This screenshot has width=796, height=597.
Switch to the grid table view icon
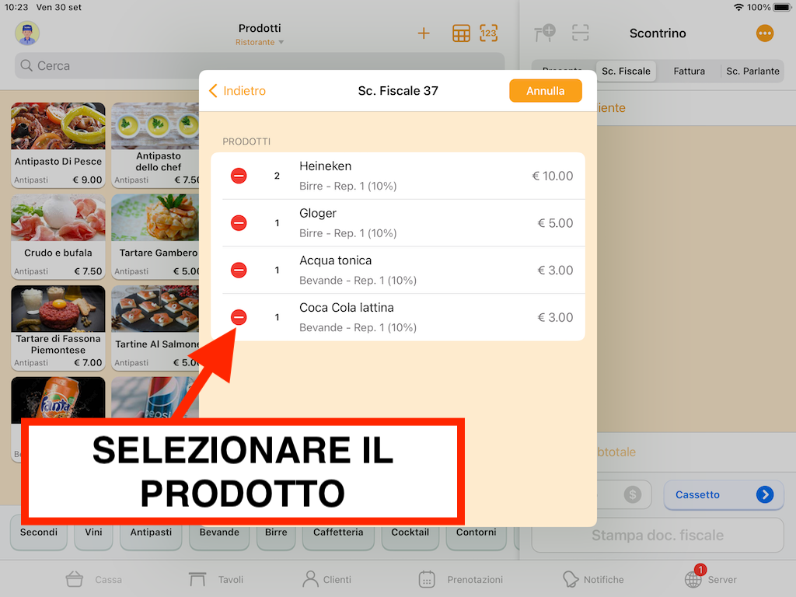pos(461,33)
